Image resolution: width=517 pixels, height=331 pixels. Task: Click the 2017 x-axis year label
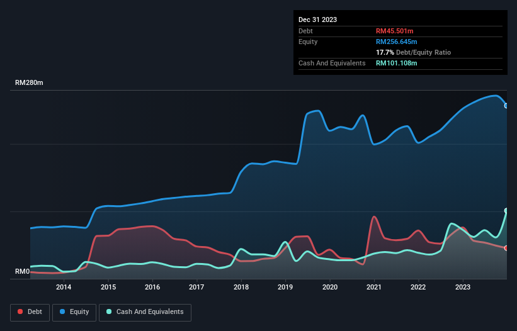coord(196,287)
